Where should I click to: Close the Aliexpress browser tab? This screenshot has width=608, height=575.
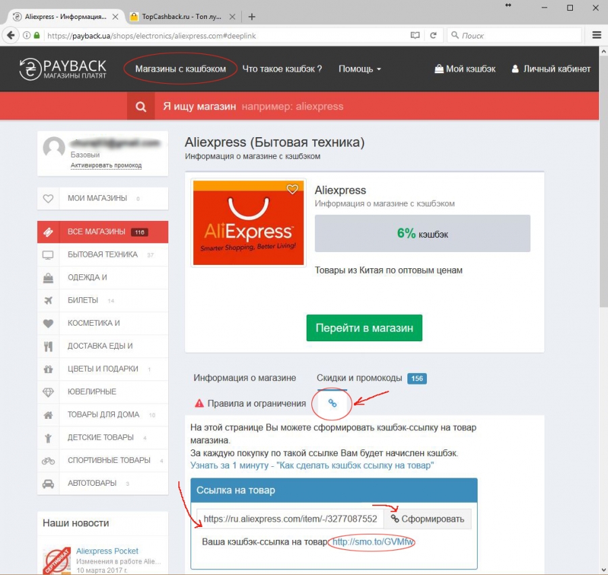pos(115,17)
